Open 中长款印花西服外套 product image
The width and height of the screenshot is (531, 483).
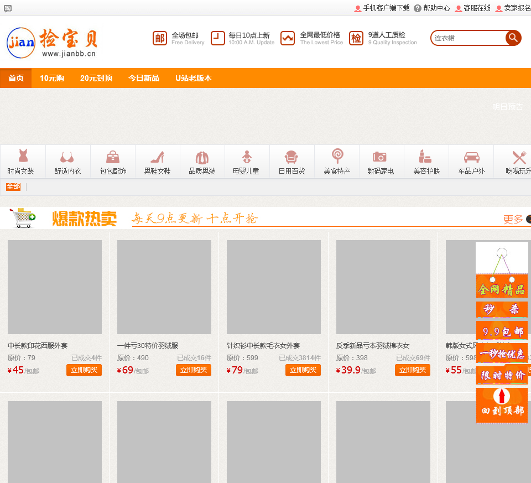pyautogui.click(x=55, y=287)
